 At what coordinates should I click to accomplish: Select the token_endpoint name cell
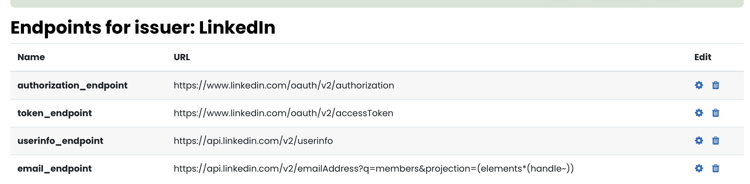tap(55, 113)
